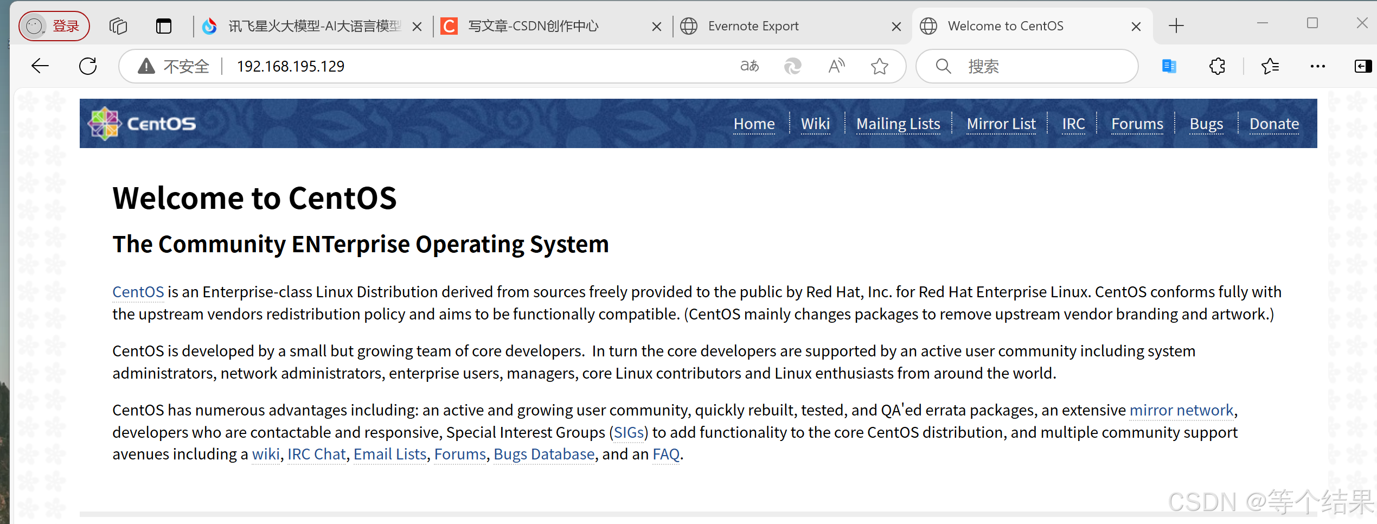
Task: Open the settings and more ellipsis menu
Action: [x=1318, y=66]
